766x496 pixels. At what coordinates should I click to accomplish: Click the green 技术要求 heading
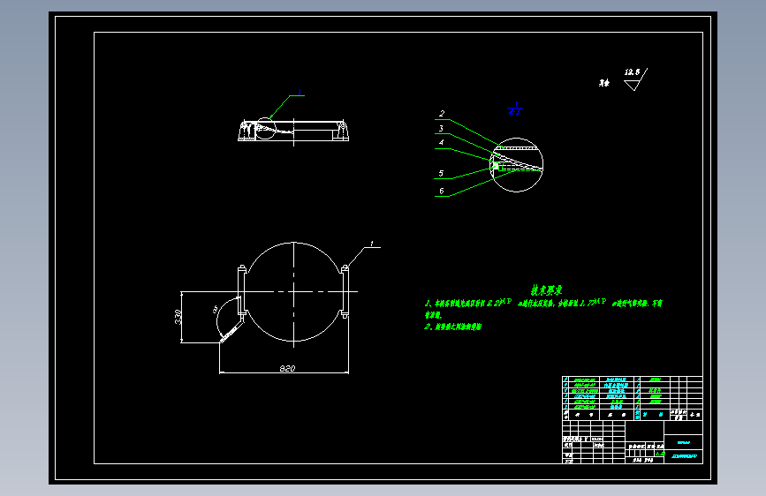[x=546, y=290]
